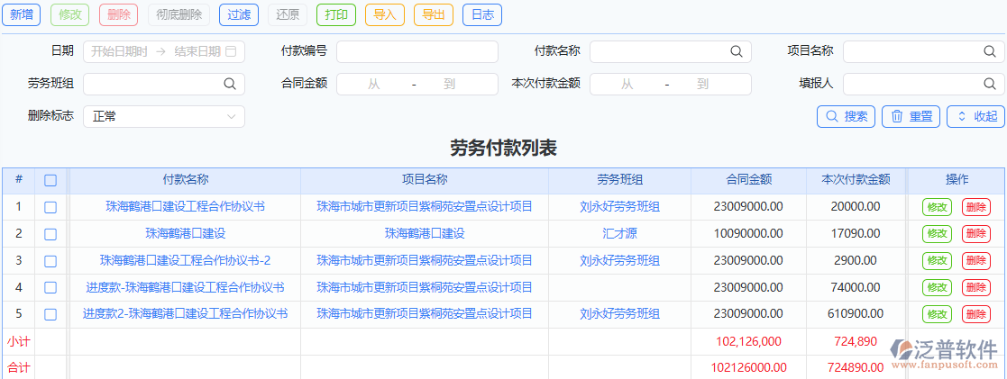
Task: Click the payment amount 74000.00 cell
Action: pos(856,287)
